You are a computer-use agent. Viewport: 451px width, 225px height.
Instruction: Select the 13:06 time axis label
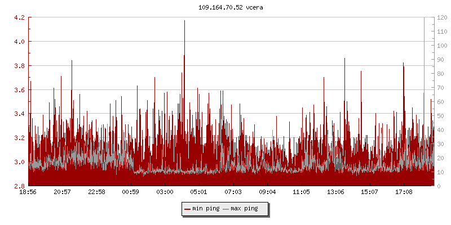pos(335,192)
